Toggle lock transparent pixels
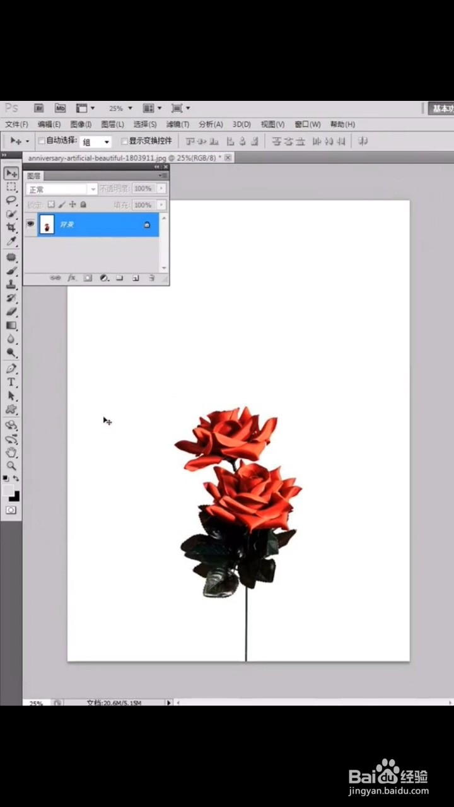The height and width of the screenshot is (807, 454). [x=51, y=205]
